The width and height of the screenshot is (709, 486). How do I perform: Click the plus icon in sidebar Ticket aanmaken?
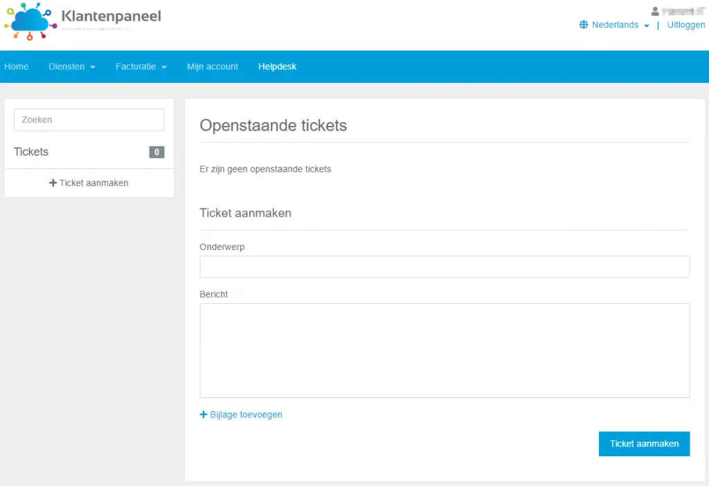[53, 183]
